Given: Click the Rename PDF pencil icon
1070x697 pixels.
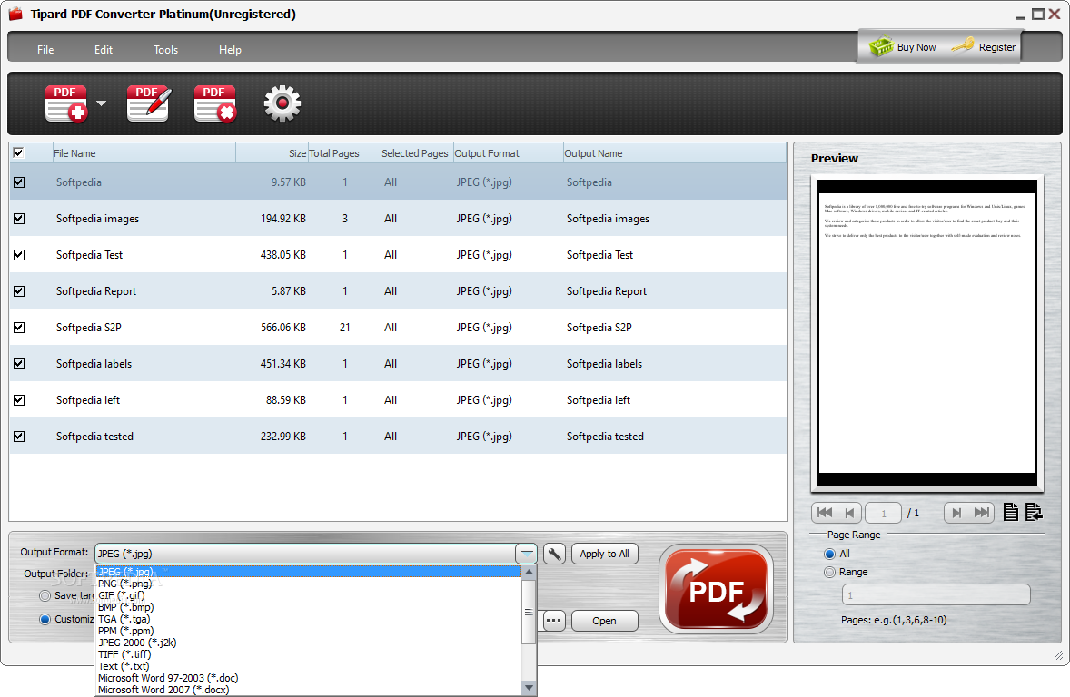Looking at the screenshot, I should (149, 103).
